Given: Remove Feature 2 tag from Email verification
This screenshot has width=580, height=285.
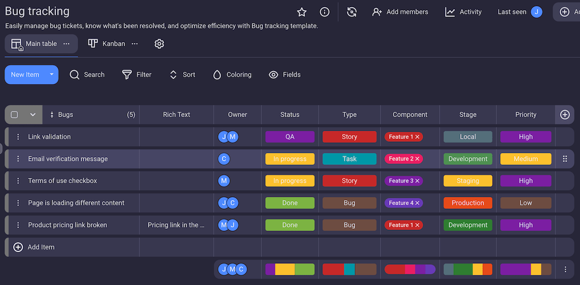Looking at the screenshot, I should click(417, 159).
